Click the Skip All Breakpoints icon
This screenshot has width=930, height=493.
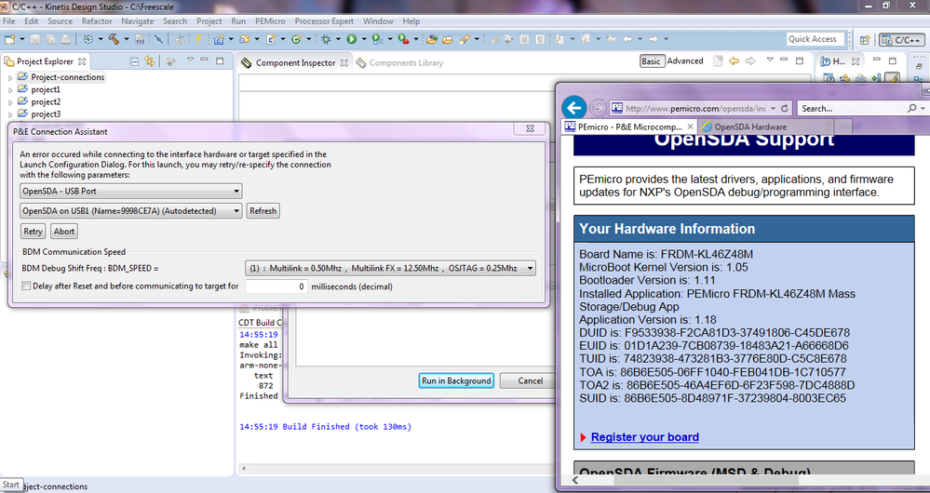click(x=158, y=39)
